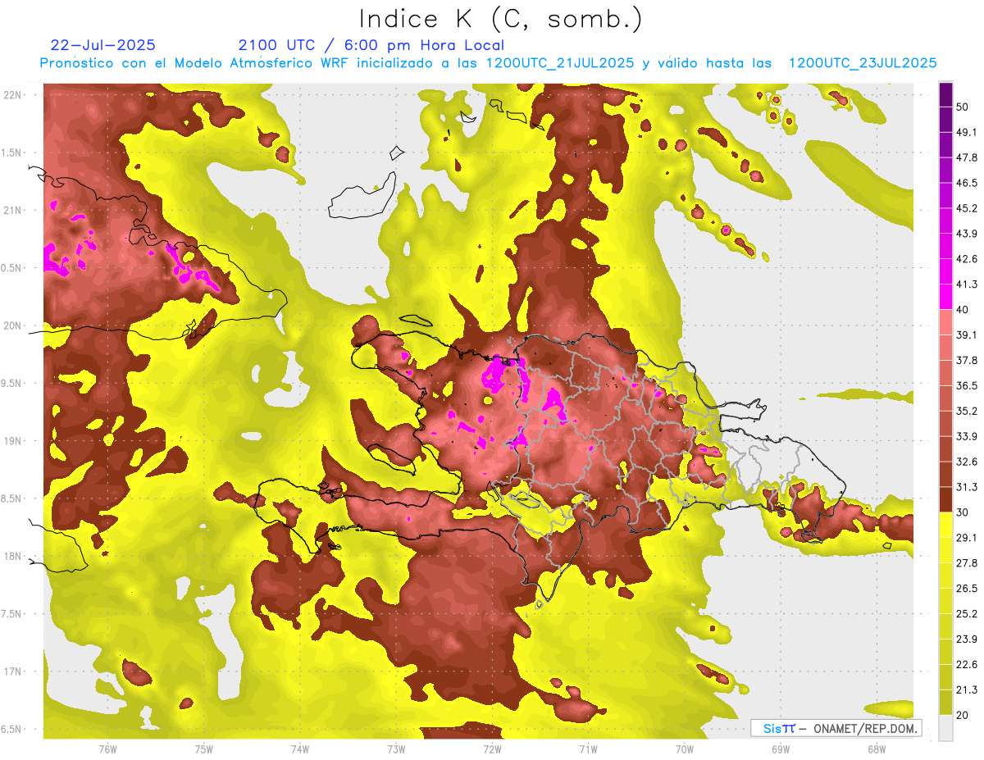The height and width of the screenshot is (760, 984).
Task: Click the date "22-Jul-2025"
Action: [x=102, y=45]
